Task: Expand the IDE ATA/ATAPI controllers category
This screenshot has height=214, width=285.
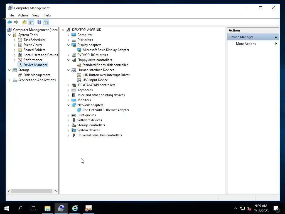Action: click(68, 85)
